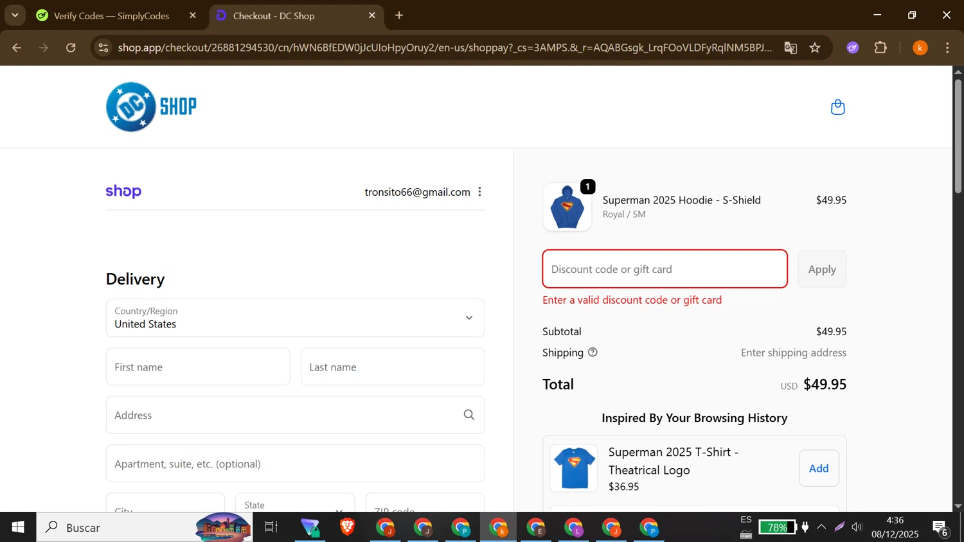Add Superman 2025 T-Shirt to order
This screenshot has width=964, height=542.
tap(819, 468)
